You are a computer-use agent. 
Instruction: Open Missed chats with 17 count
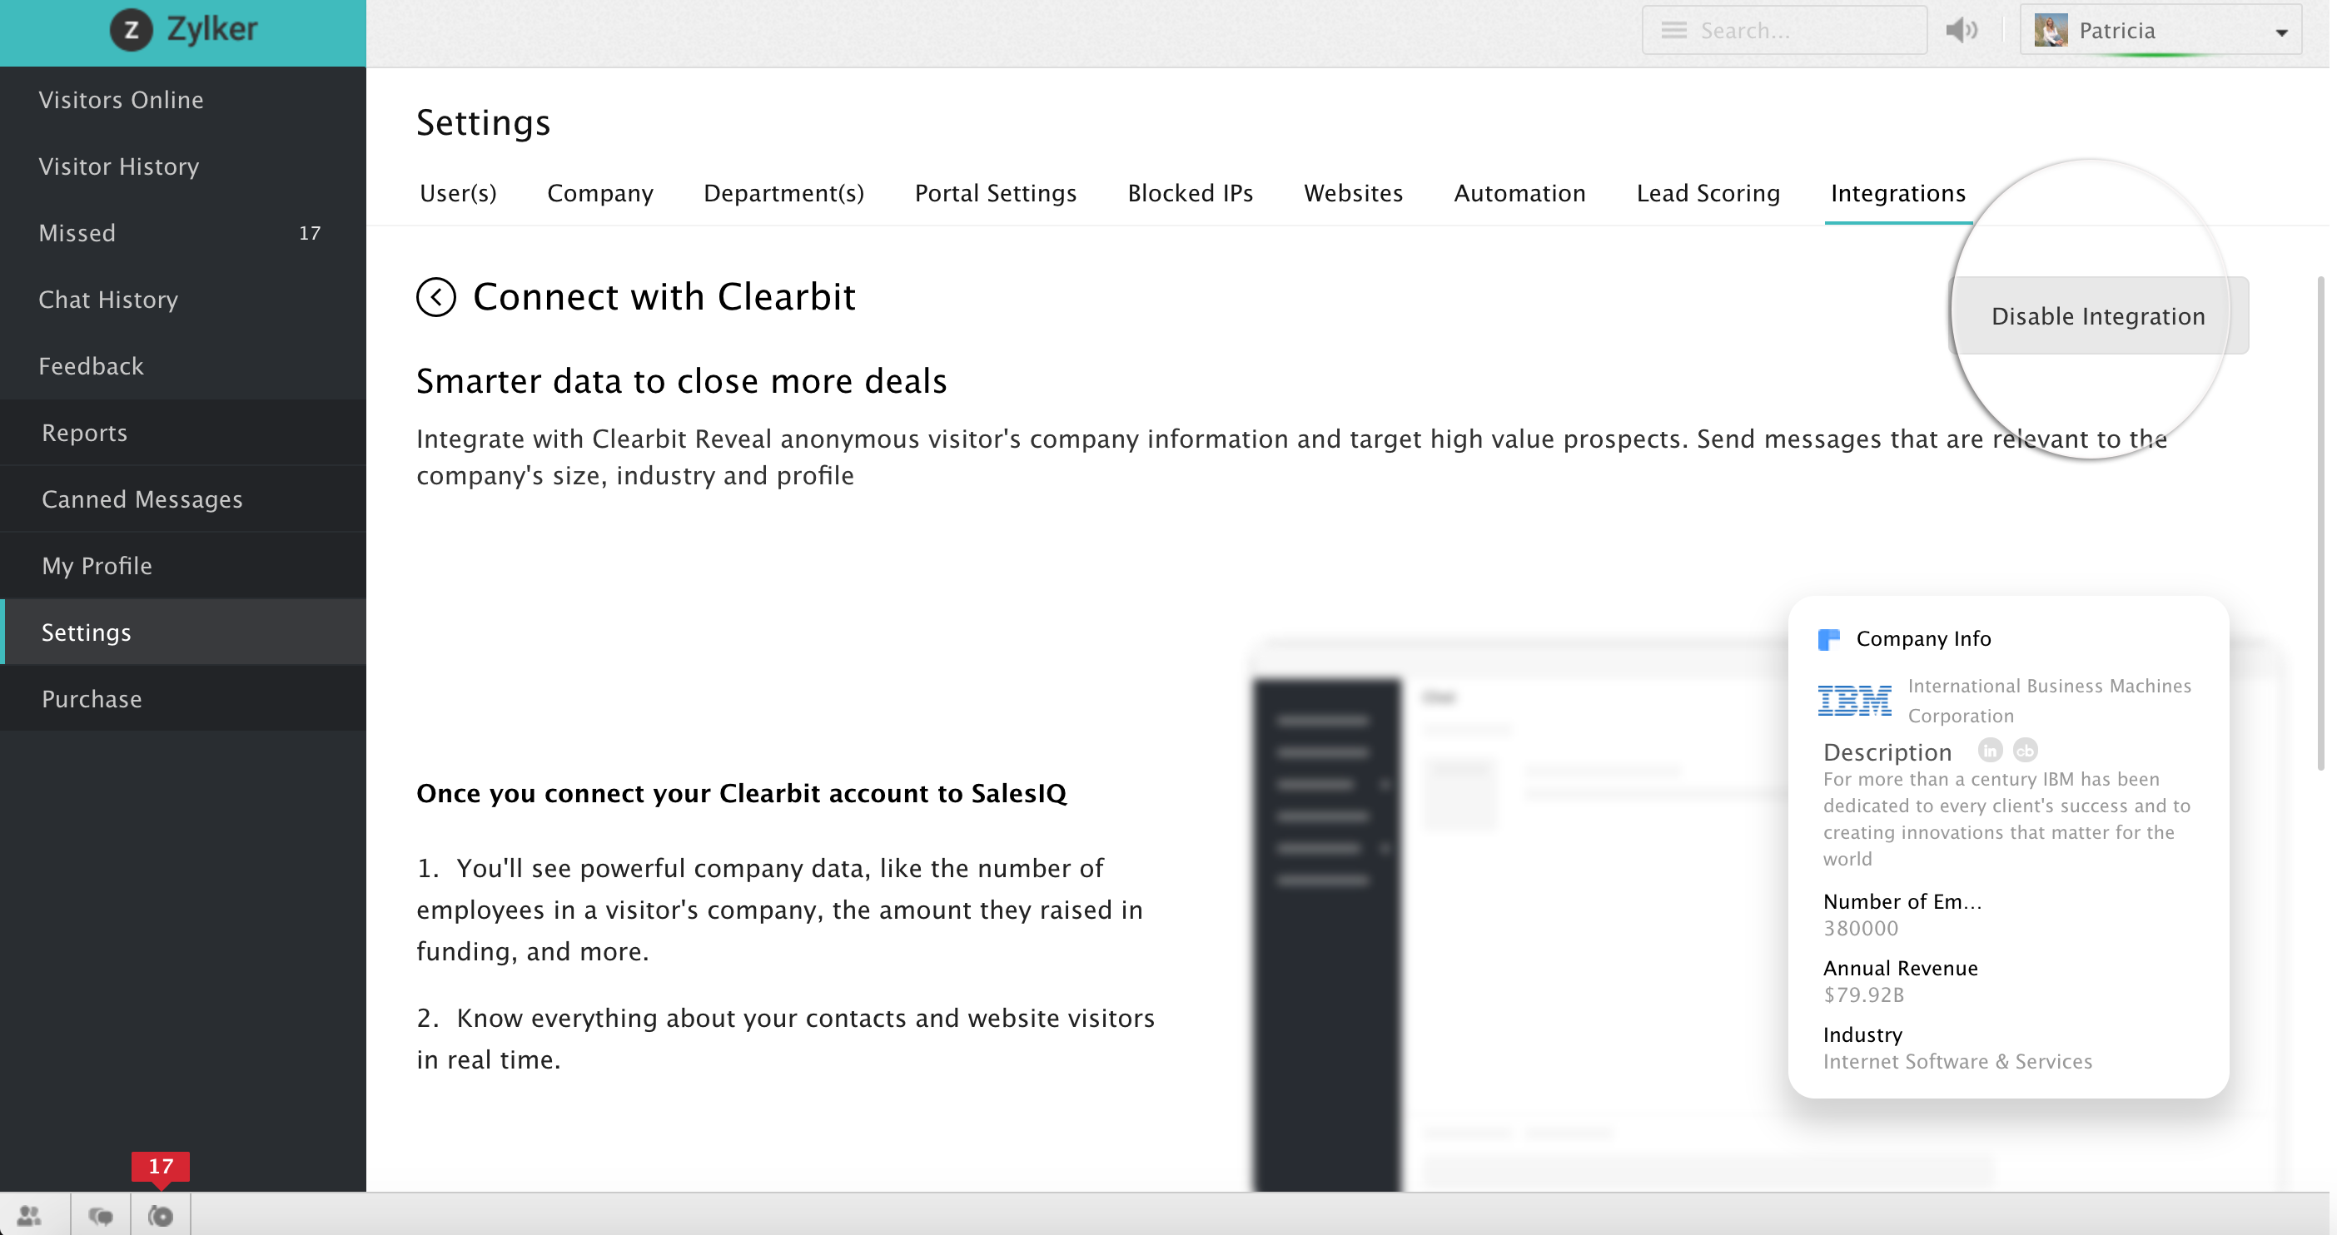pos(77,233)
